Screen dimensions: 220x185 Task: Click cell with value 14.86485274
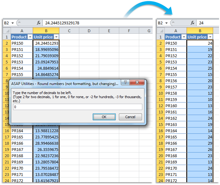coord(46,74)
